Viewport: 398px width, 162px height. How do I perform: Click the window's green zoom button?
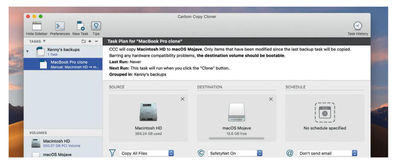click(x=40, y=16)
